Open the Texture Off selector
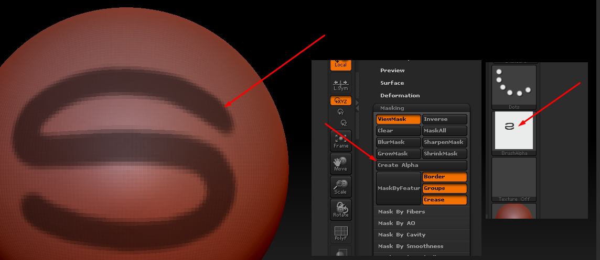The height and width of the screenshot is (260, 600). (x=514, y=179)
